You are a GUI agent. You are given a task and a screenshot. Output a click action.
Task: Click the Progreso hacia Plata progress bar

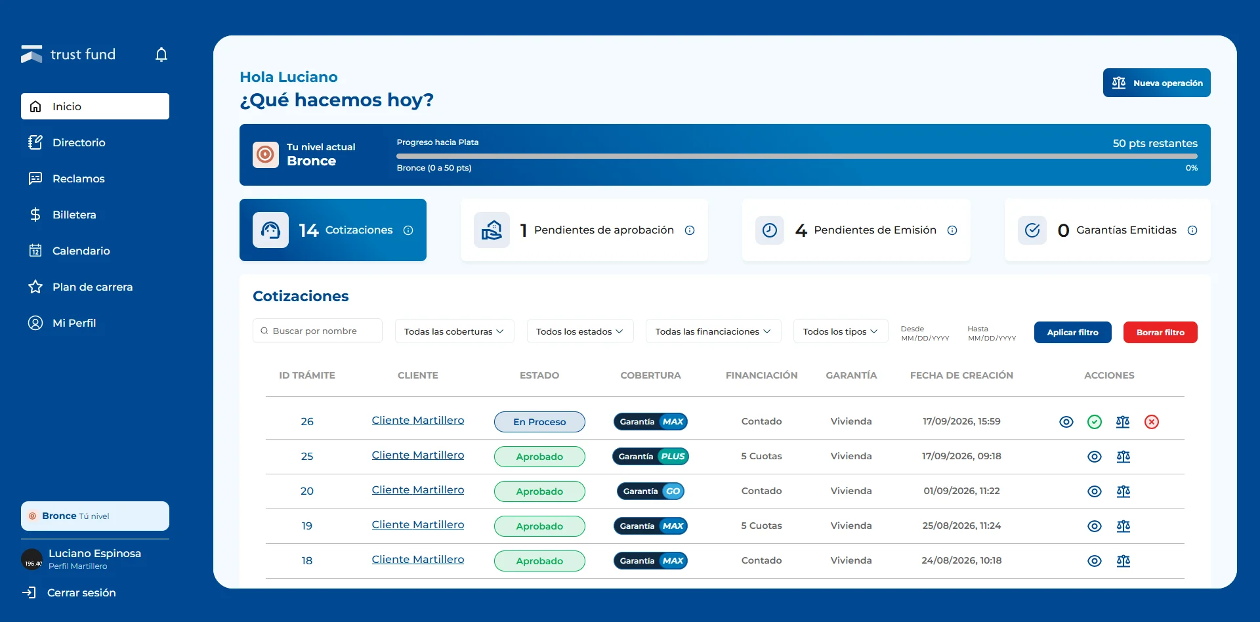[797, 156]
